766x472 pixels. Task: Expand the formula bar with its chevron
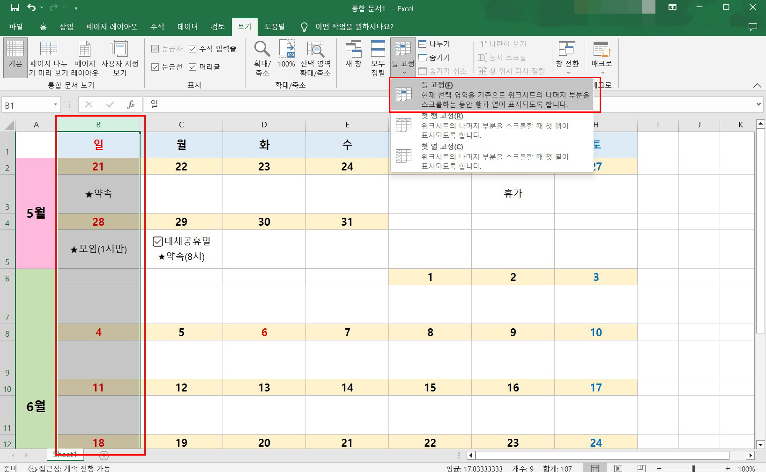pos(759,104)
